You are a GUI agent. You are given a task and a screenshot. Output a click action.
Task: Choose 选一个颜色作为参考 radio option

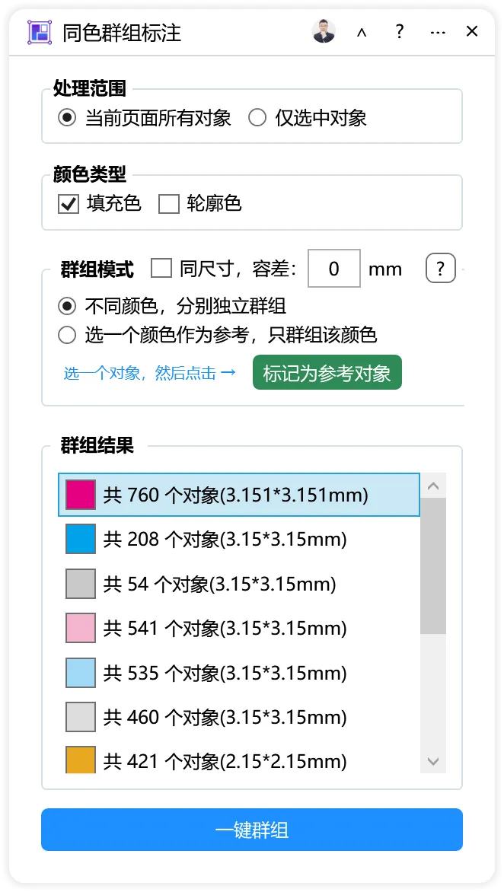tap(67, 335)
